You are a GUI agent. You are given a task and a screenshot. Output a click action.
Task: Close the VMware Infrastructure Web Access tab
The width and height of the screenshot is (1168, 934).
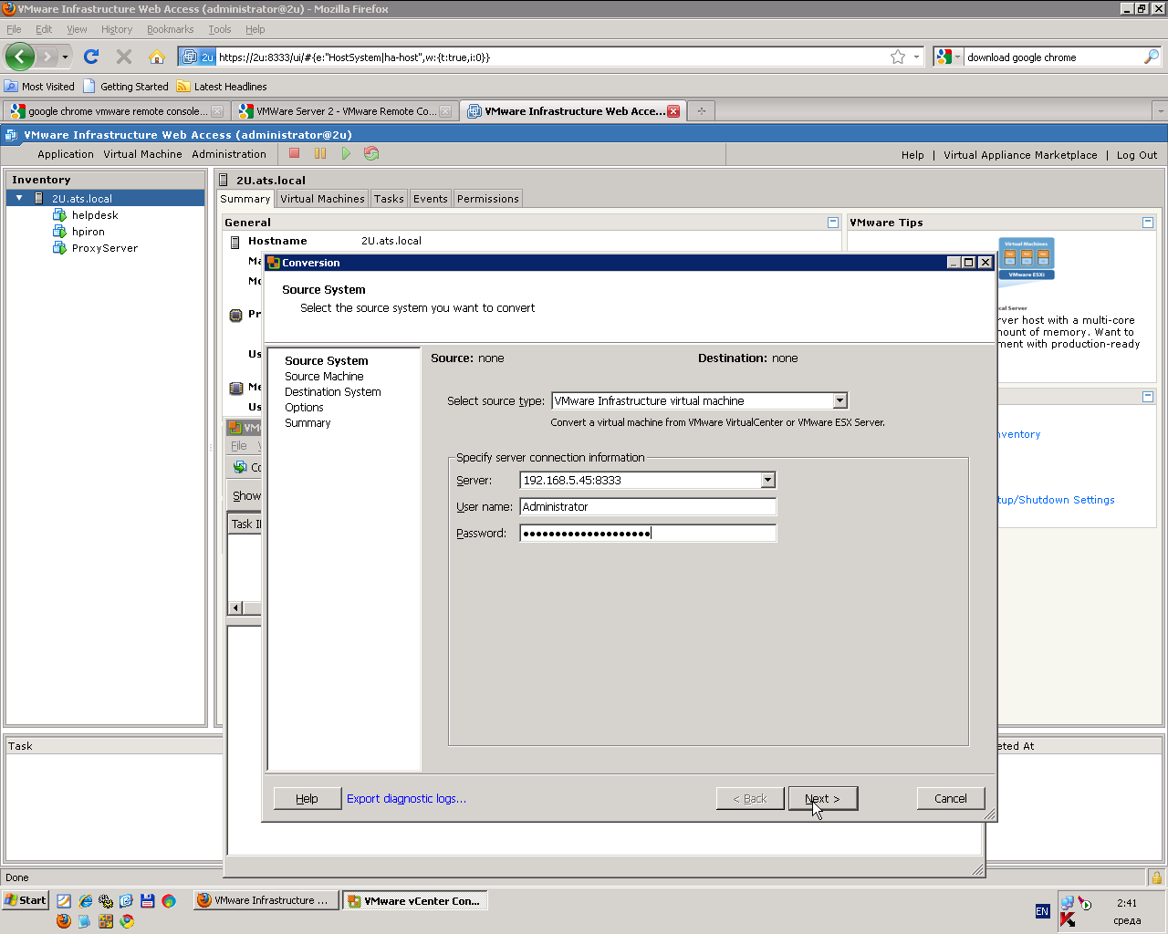673,111
